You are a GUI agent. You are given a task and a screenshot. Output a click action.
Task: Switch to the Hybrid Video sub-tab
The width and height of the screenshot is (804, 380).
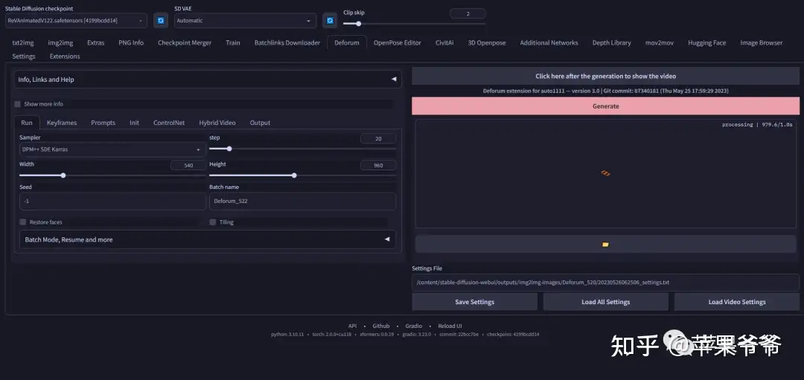point(217,123)
